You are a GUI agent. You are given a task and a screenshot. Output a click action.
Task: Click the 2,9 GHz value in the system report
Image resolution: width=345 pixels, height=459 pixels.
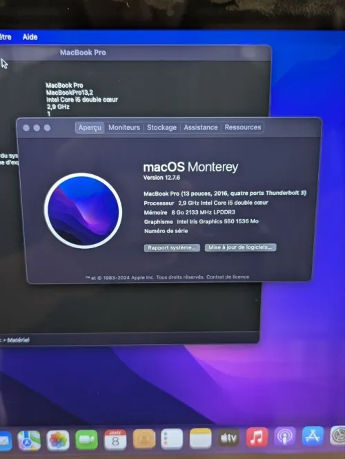58,107
